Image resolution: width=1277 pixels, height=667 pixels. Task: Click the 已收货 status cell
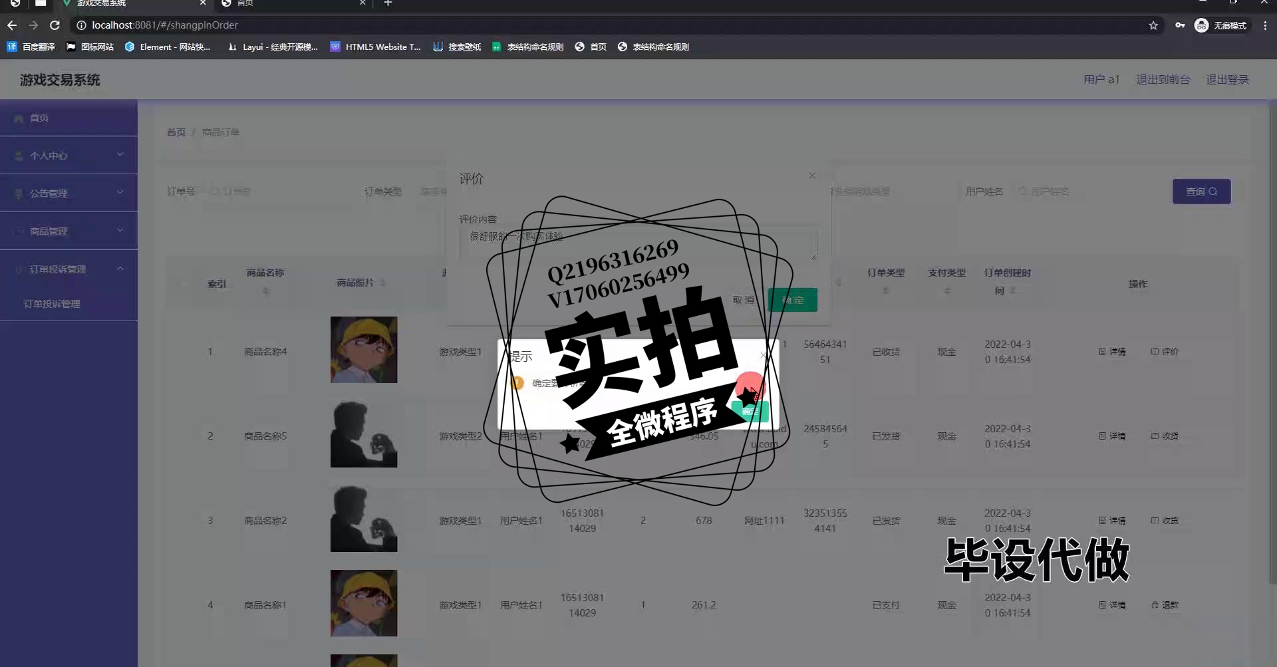pyautogui.click(x=886, y=352)
